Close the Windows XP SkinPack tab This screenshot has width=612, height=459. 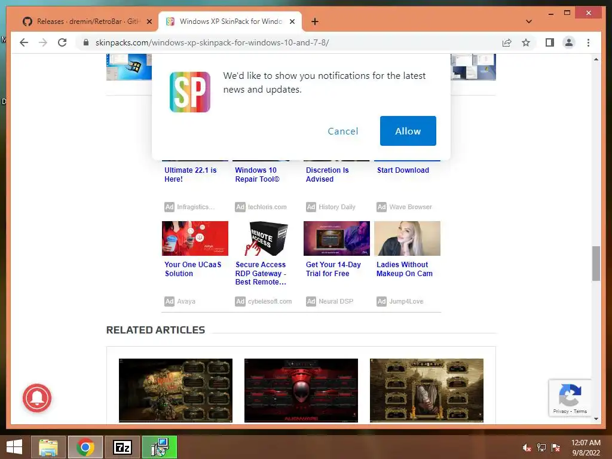point(292,22)
